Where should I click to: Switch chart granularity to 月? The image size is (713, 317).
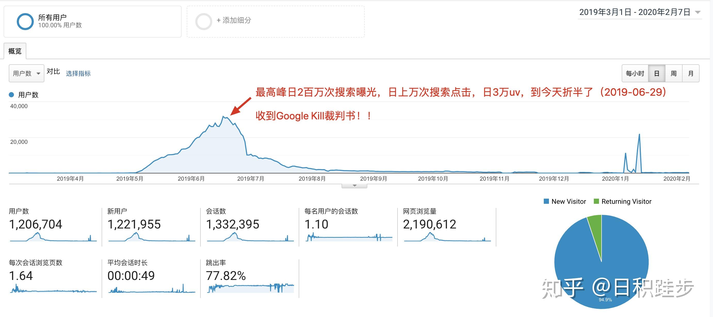click(691, 73)
